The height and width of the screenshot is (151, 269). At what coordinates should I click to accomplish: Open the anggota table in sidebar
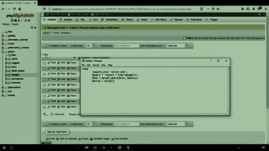click(x=16, y=63)
